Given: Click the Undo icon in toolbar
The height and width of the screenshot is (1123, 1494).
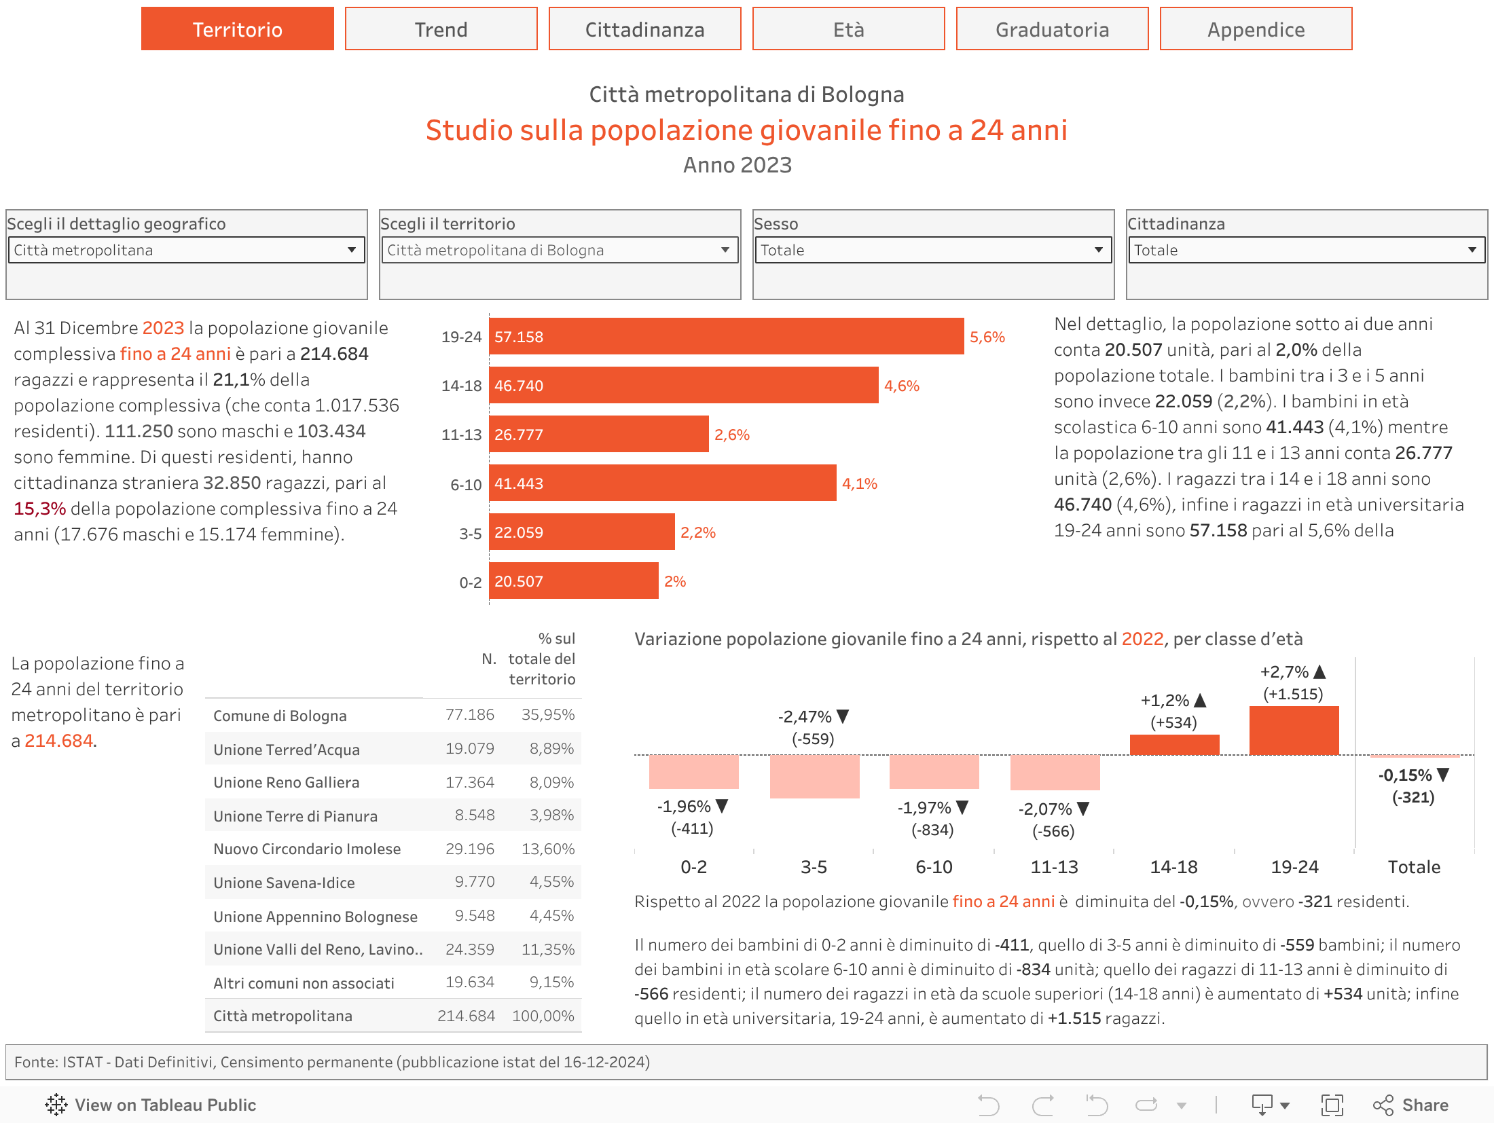Looking at the screenshot, I should [x=988, y=1105].
